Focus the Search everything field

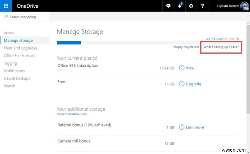pyautogui.click(x=25, y=17)
